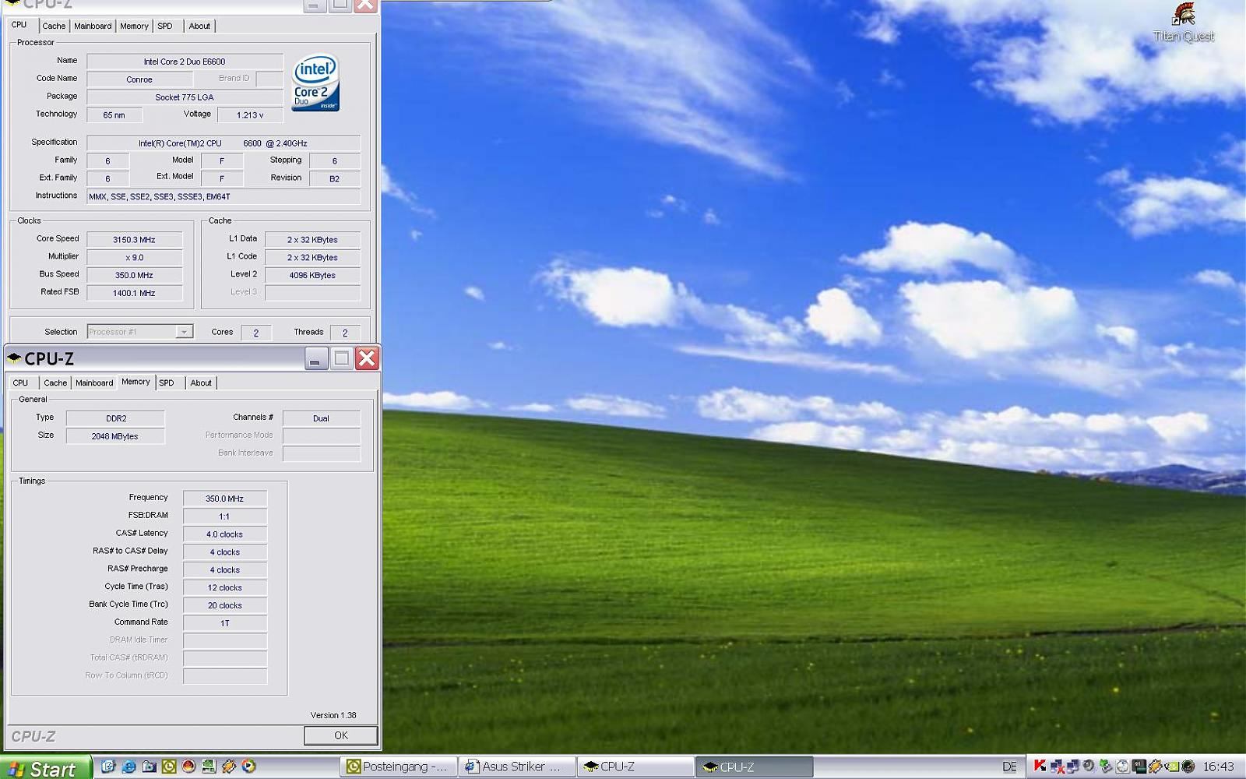
Task: Click the Channels # Dual value
Action: point(321,418)
